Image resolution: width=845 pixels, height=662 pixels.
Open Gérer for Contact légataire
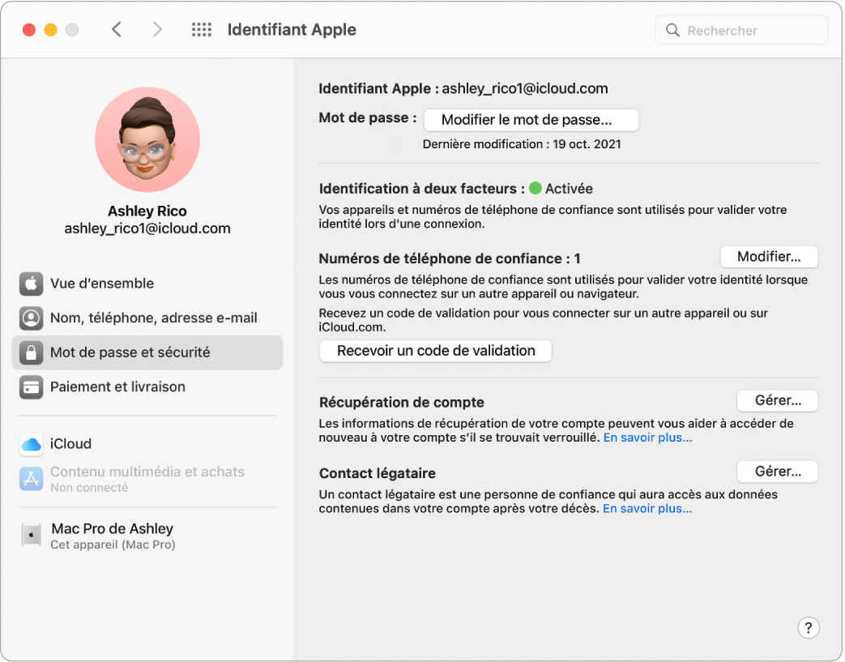777,472
